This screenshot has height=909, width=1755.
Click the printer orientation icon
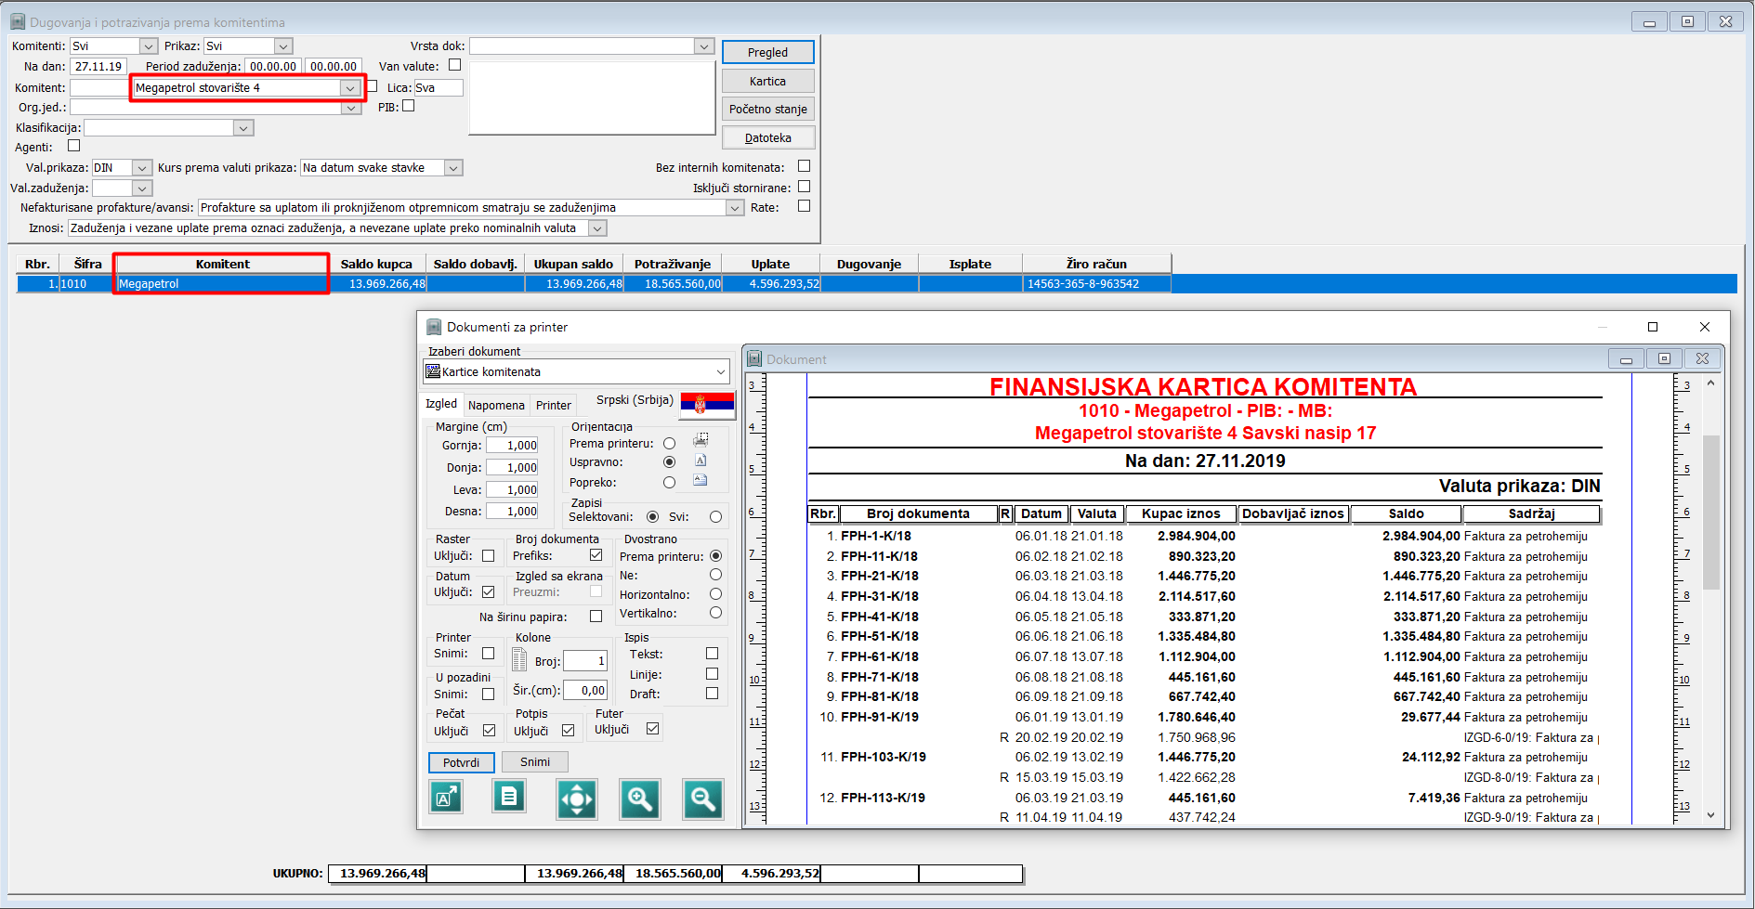[701, 440]
